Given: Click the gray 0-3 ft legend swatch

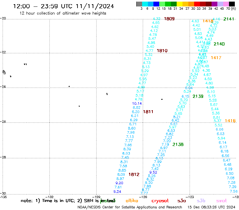Looking at the screenshot, I should tap(139, 4).
